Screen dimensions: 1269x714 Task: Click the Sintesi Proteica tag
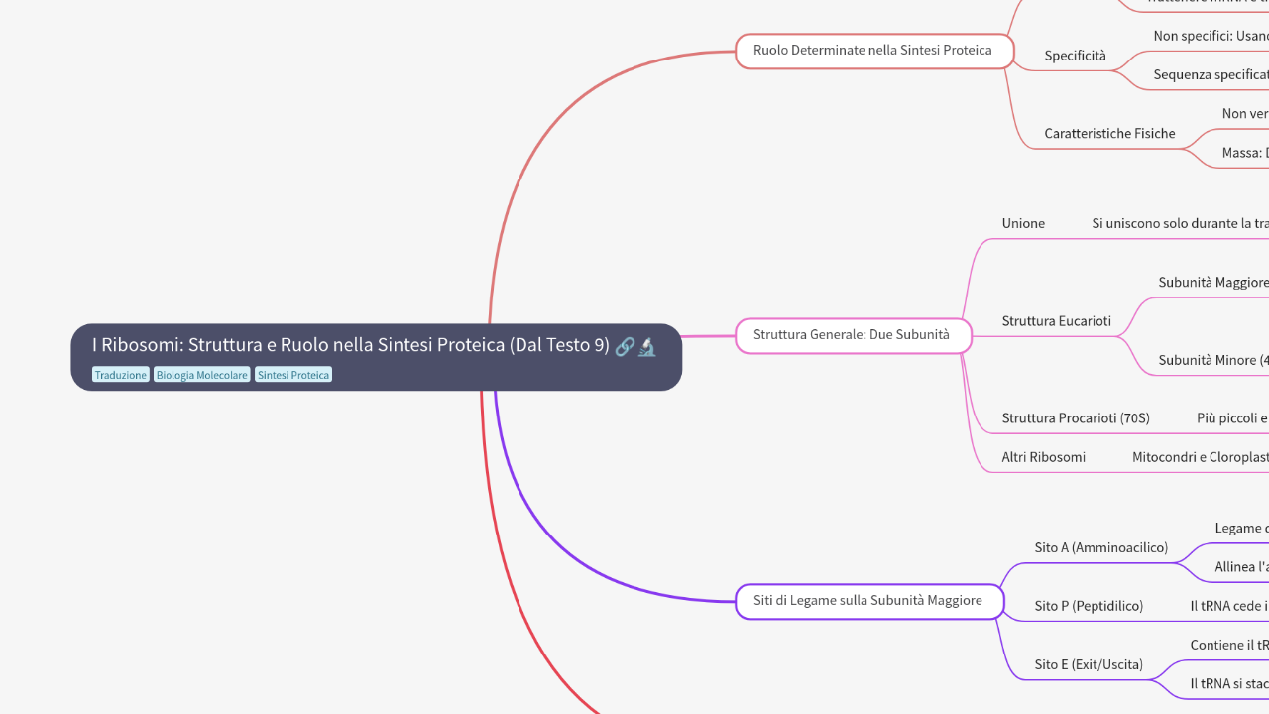(x=293, y=375)
